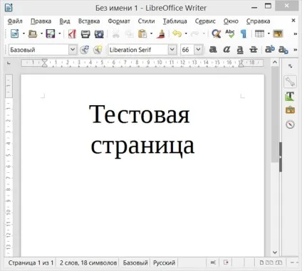The width and height of the screenshot is (302, 271).
Task: Open the Файл menu
Action: [15, 21]
